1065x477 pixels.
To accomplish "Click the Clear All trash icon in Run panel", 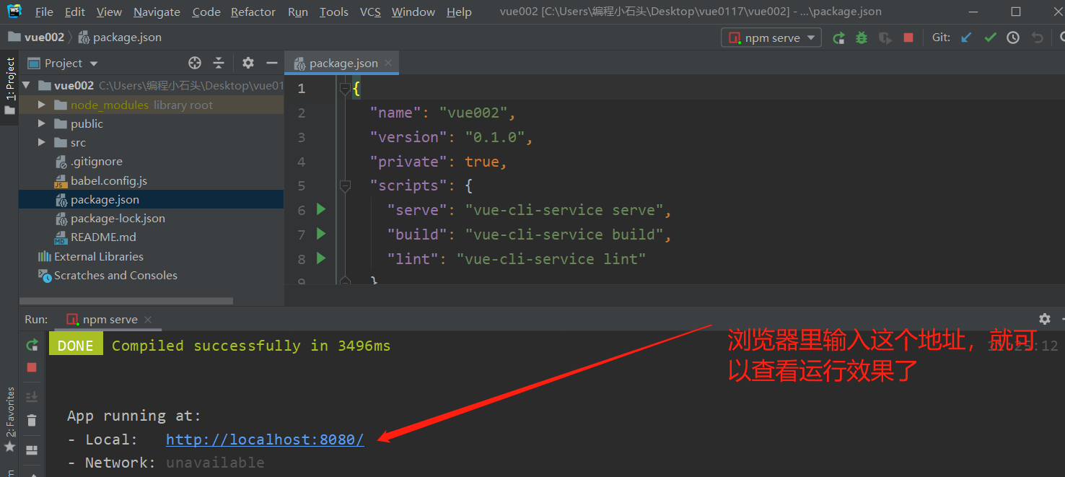I will (x=32, y=420).
